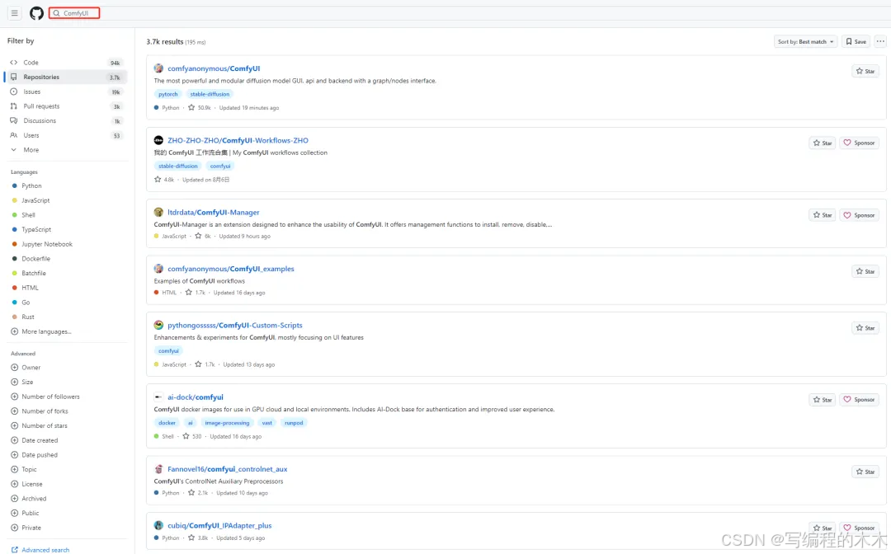Screen dimensions: 891x554
Task: Filter results by Code
Action: (x=65, y=63)
